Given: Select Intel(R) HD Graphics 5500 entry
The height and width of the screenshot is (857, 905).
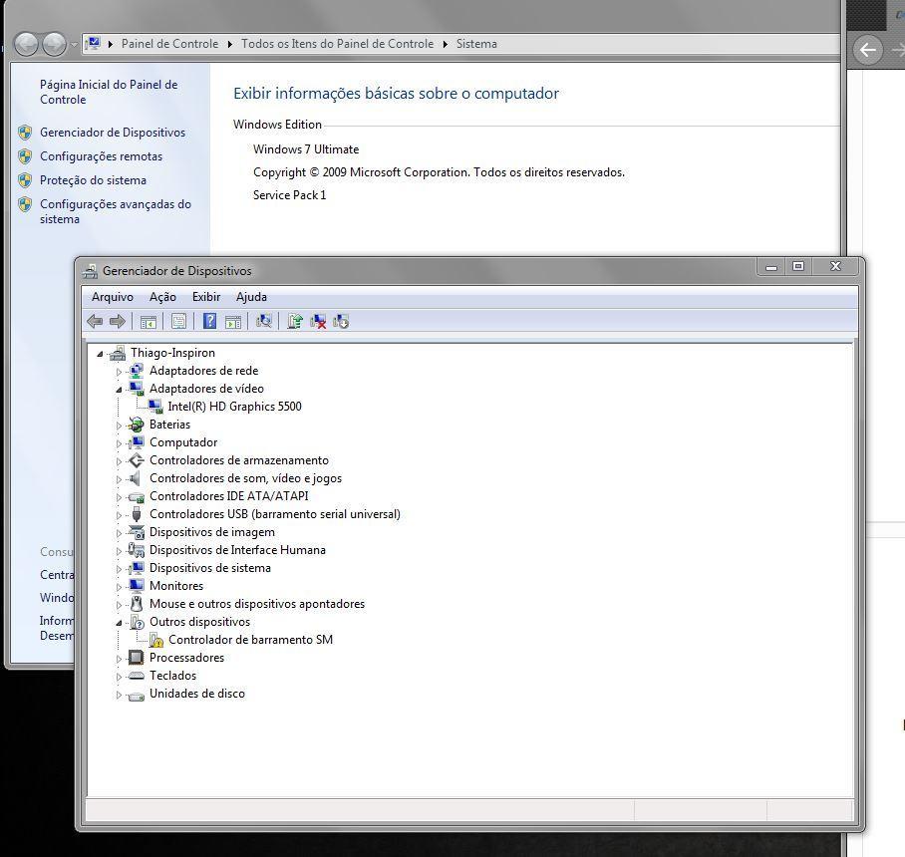Looking at the screenshot, I should pyautogui.click(x=234, y=407).
